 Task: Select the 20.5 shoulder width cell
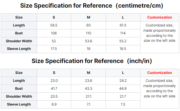point(54,96)
